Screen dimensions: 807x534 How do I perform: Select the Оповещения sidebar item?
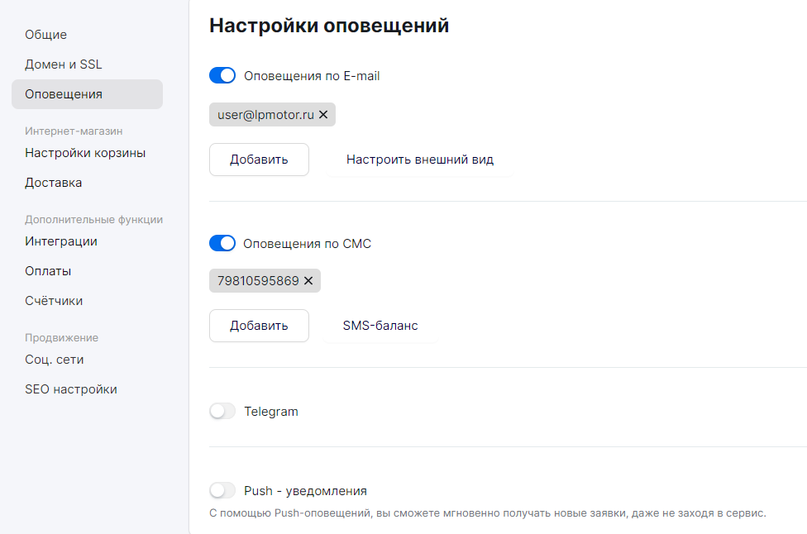click(x=87, y=94)
